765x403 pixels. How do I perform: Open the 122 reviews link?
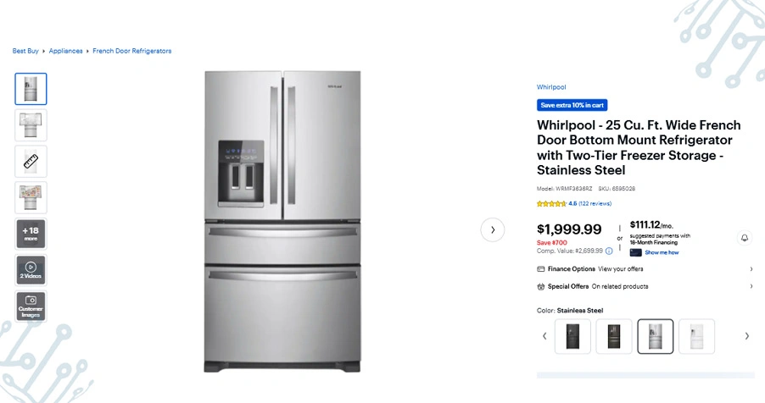click(595, 204)
